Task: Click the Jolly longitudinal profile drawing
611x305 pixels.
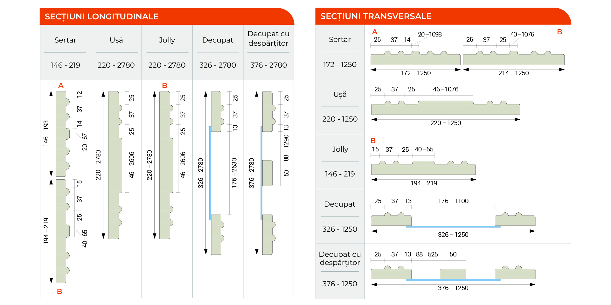Action: click(x=166, y=165)
